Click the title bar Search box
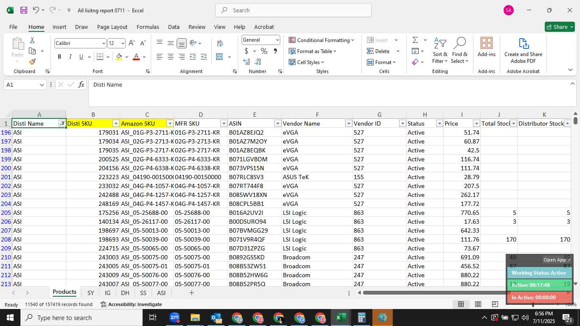The image size is (580, 326). (x=293, y=10)
